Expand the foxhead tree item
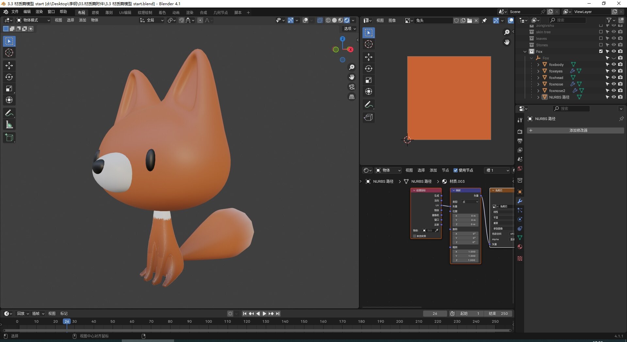 (538, 78)
